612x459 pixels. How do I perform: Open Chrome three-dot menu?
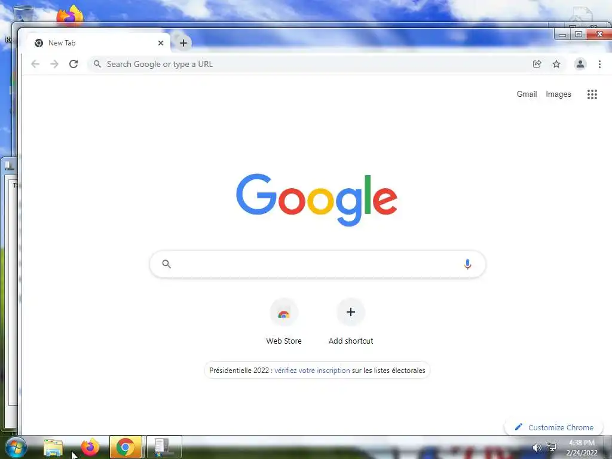599,64
